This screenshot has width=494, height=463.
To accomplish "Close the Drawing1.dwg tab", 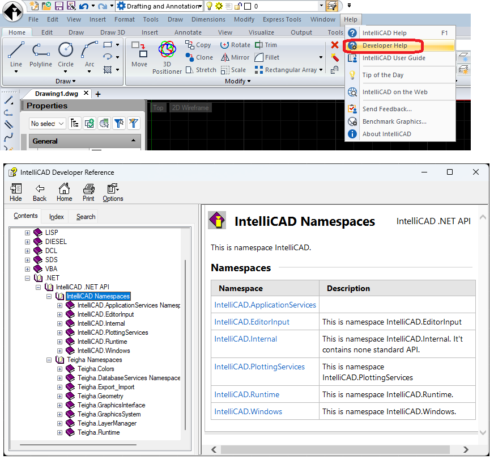I will click(x=86, y=93).
